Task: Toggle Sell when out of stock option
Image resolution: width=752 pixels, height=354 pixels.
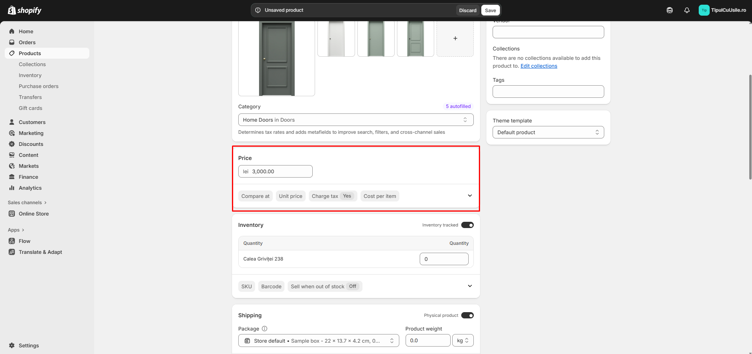Action: [x=324, y=286]
